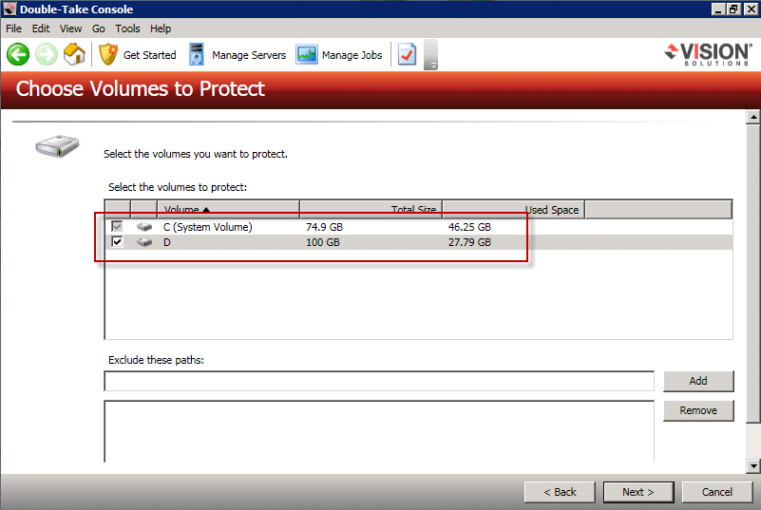The image size is (761, 510).
Task: Toggle the C (System Volume) checkbox
Action: (x=117, y=227)
